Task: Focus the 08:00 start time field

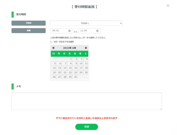Action: tap(62, 31)
